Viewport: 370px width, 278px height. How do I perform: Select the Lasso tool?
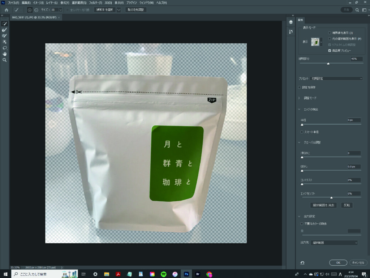pyautogui.click(x=4, y=48)
